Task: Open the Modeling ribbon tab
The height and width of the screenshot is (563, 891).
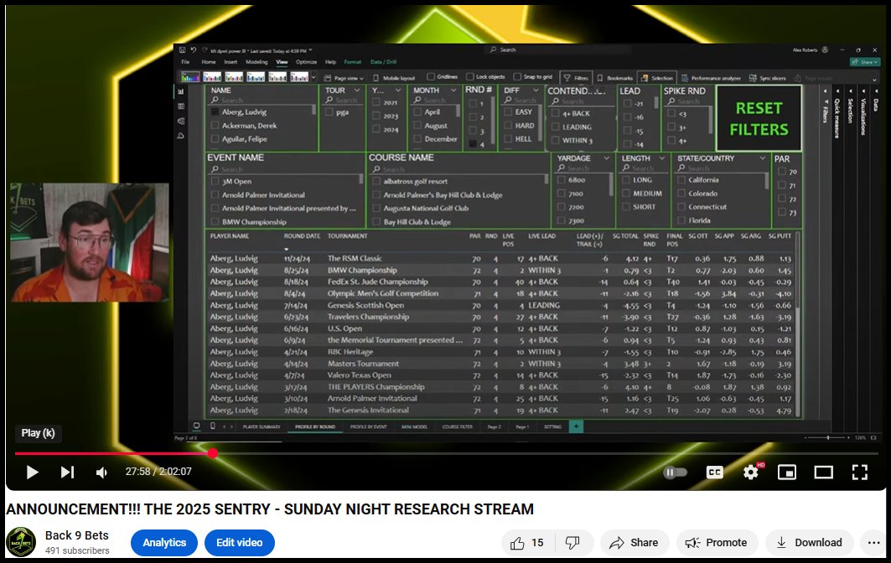Action: 256,62
